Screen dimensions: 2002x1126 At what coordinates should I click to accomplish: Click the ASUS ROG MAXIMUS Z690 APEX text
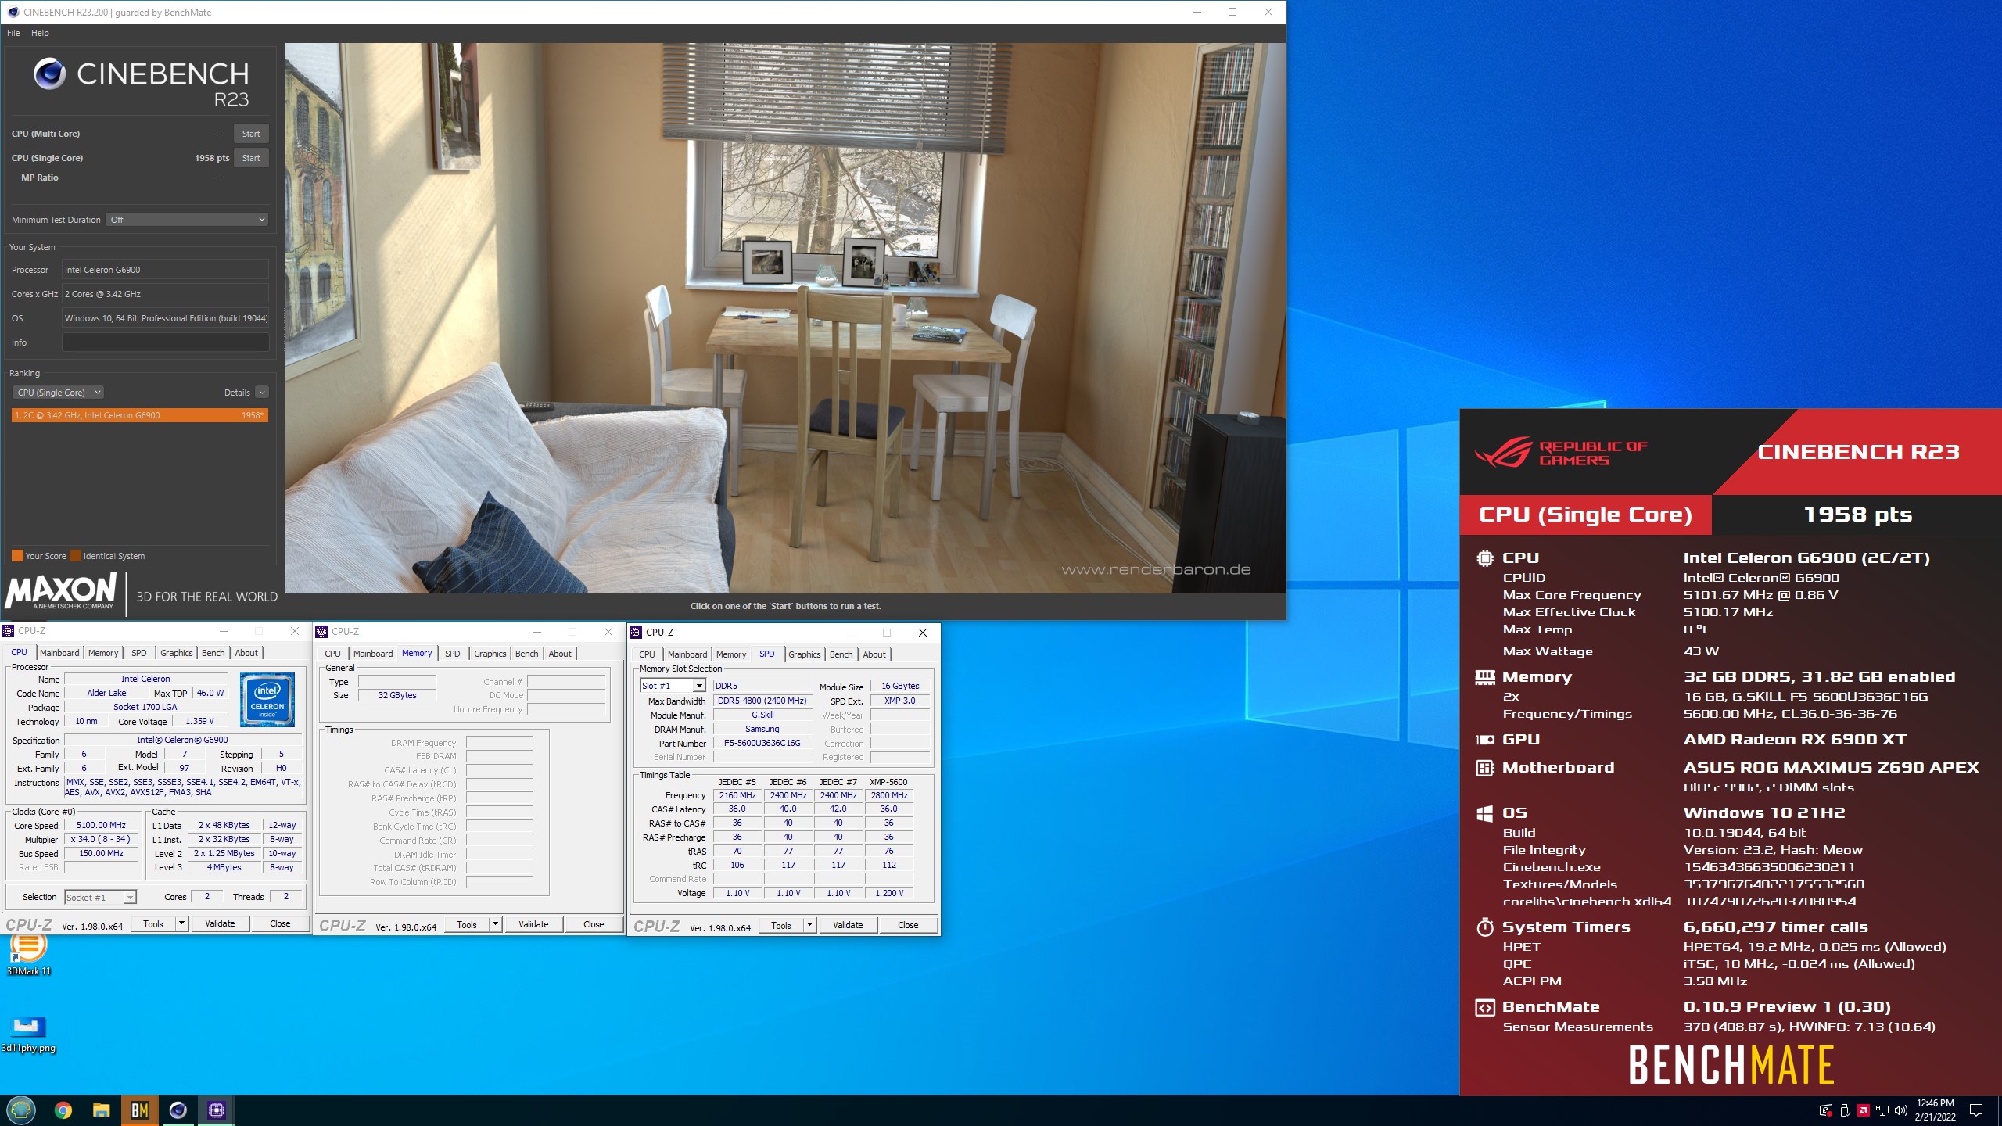pos(1831,768)
